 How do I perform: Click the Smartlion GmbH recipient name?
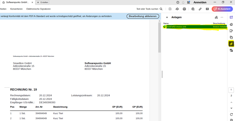[22, 63]
